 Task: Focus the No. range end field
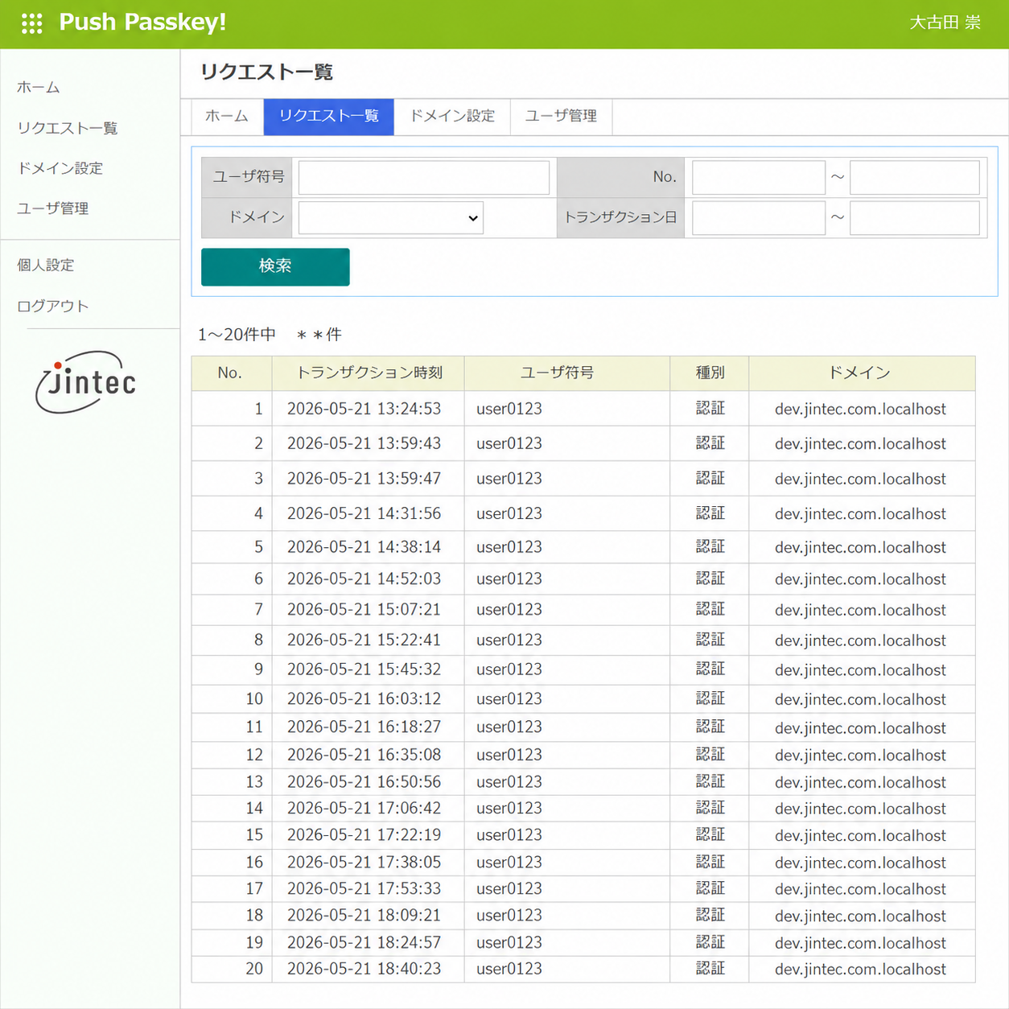pos(915,177)
